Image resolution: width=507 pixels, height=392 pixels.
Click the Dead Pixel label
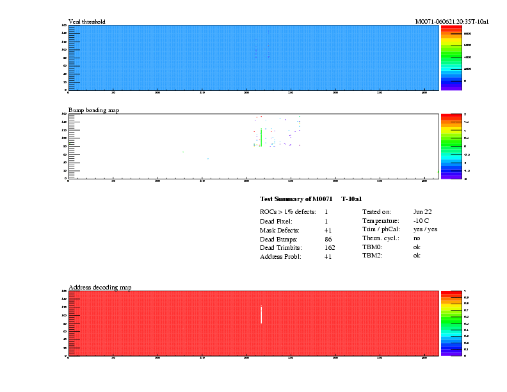click(276, 221)
